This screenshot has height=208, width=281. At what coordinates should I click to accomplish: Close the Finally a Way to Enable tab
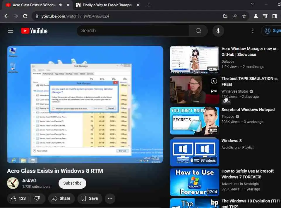138,5
